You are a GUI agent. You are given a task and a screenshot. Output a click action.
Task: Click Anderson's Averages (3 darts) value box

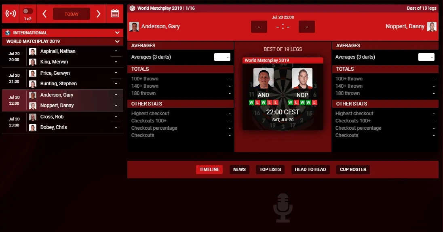222,57
